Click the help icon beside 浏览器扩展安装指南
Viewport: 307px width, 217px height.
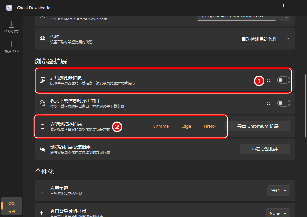coord(43,149)
